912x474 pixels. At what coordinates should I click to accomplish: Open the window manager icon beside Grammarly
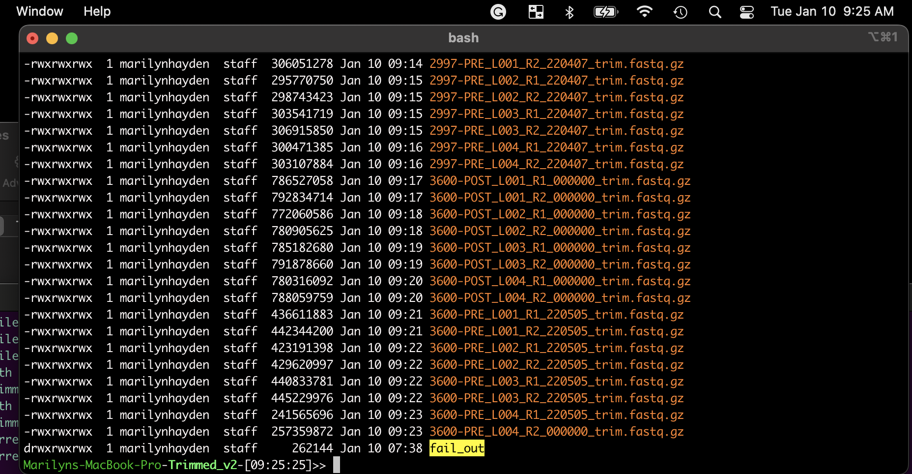click(x=536, y=11)
